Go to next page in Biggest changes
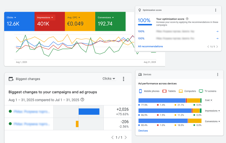This screenshot has height=143, width=226. point(126,137)
